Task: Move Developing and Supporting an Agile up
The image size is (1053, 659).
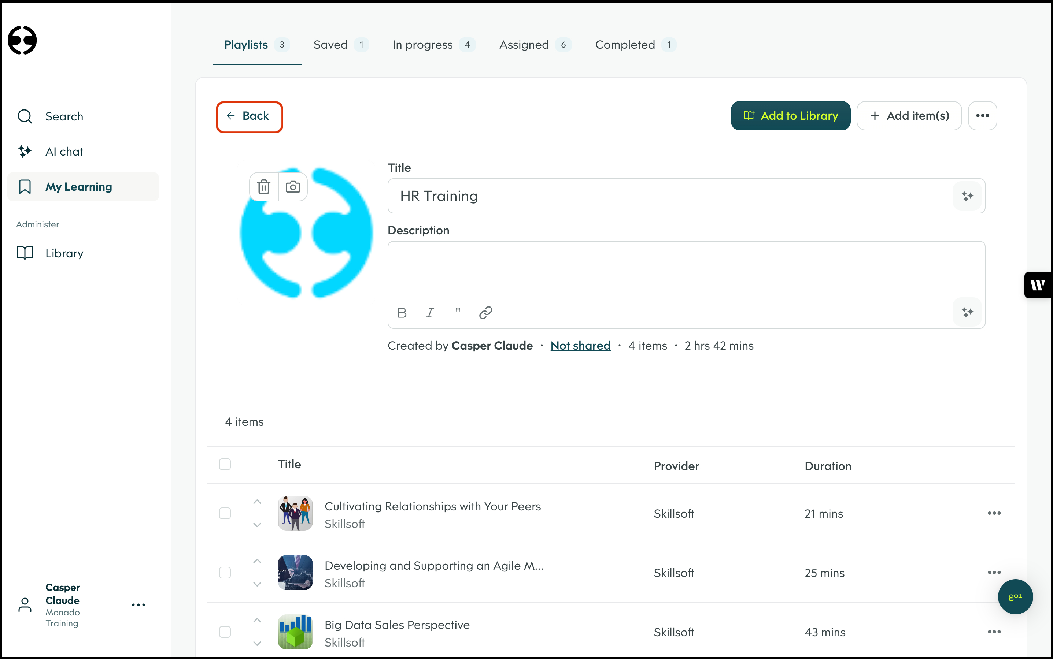Action: (257, 561)
